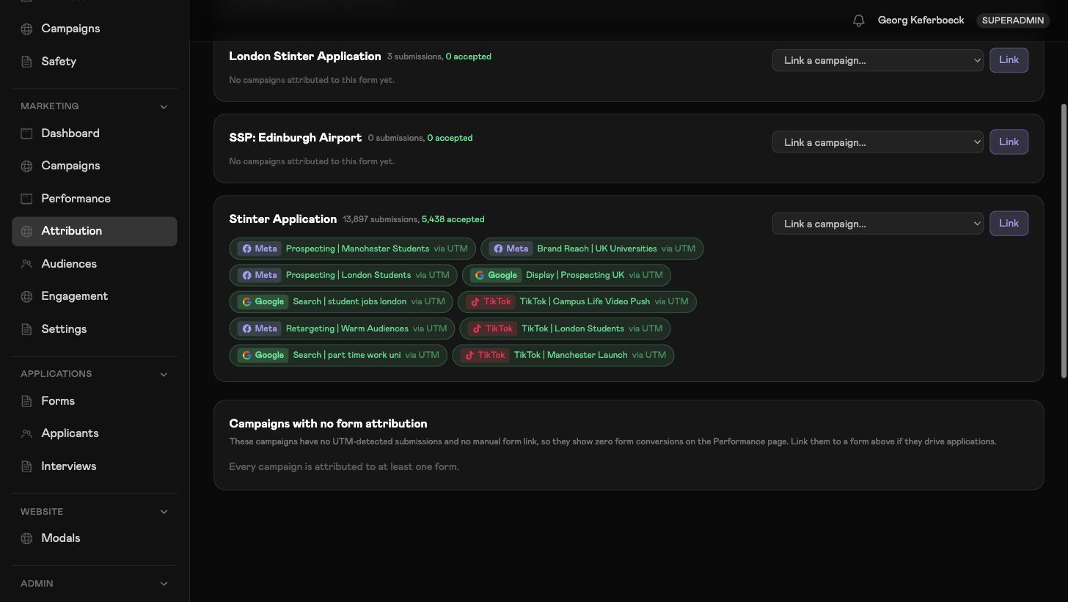Open Engagement menu item
Screen dimensions: 1068x602
tap(95, 296)
